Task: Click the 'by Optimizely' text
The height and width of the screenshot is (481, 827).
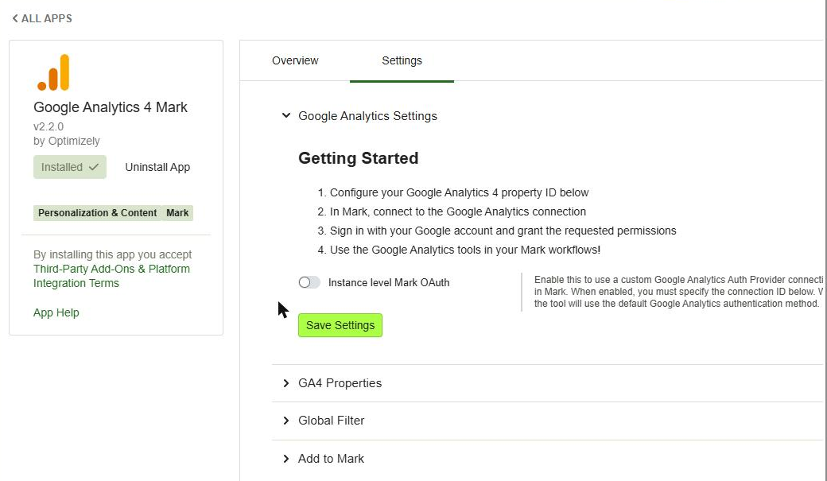Action: tap(67, 141)
